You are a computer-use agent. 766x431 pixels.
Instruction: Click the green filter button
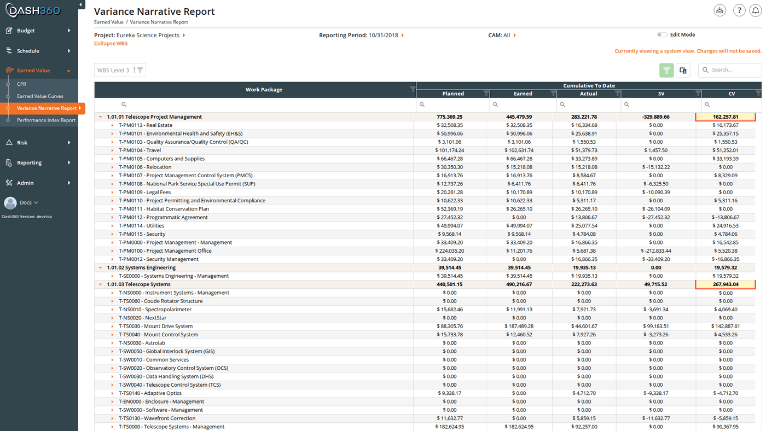[x=666, y=70]
